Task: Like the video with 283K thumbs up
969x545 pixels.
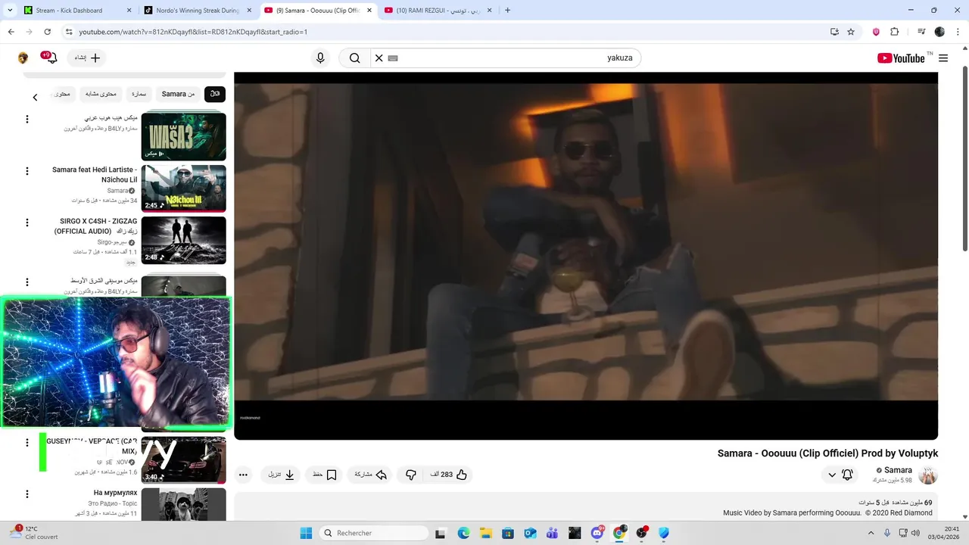Action: tap(450, 475)
